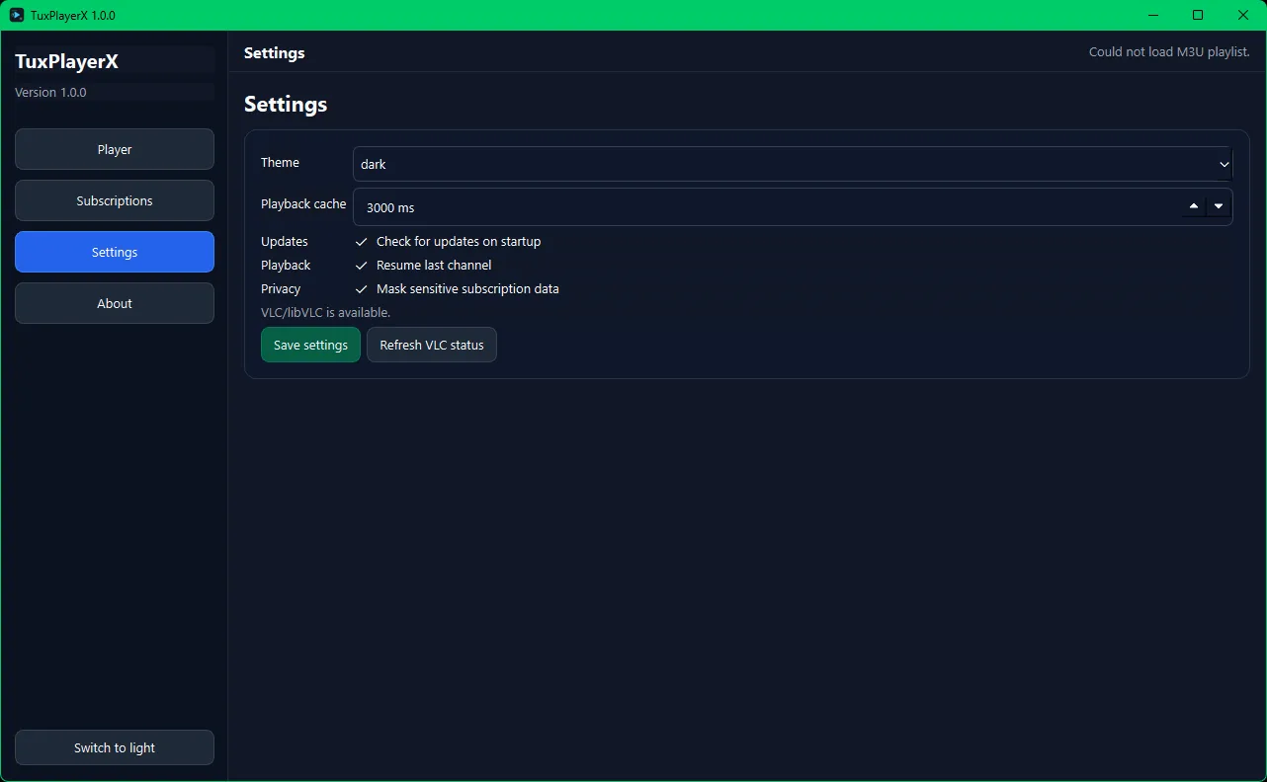Click Switch to light button

pos(115,747)
